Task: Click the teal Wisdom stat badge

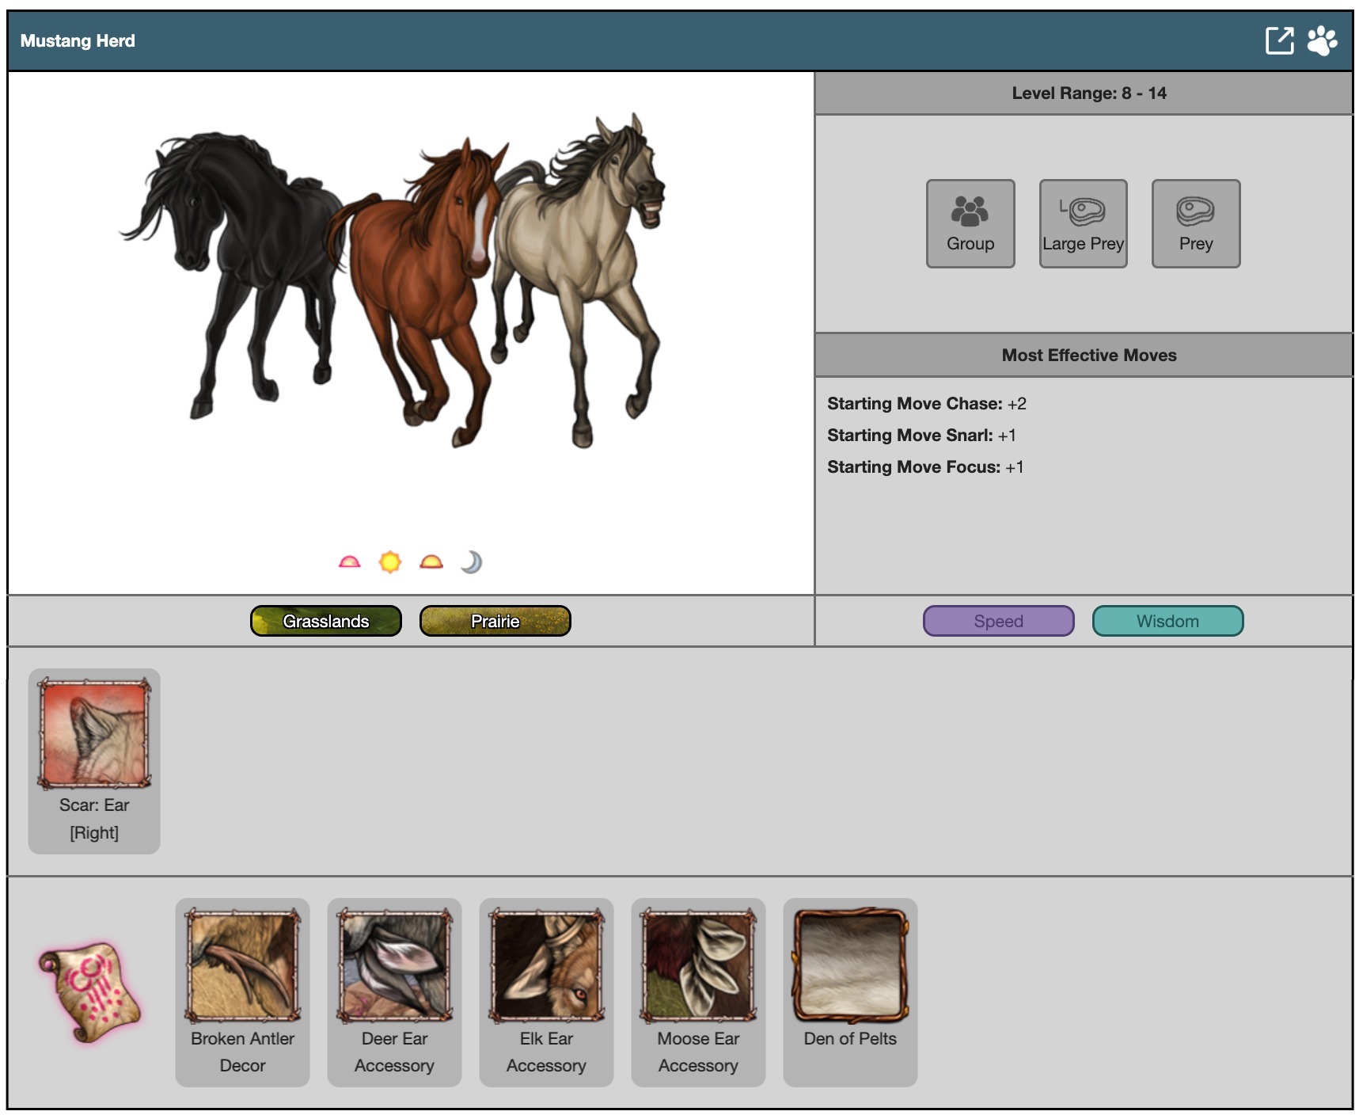Action: click(1167, 621)
